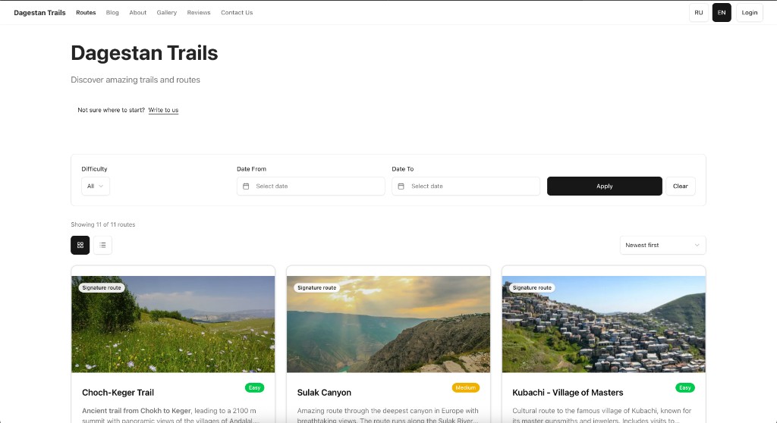Open the Gallery page
The height and width of the screenshot is (423, 777).
(167, 13)
